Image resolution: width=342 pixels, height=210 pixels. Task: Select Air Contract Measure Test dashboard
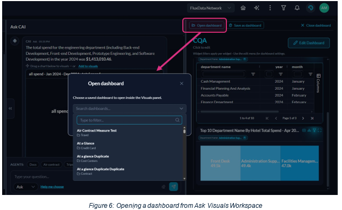pyautogui.click(x=129, y=133)
